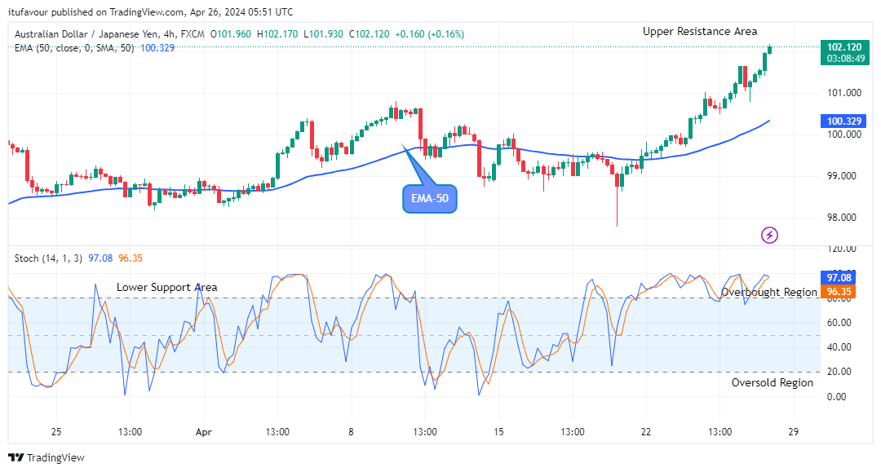Click the 97.08 value in Stoch legend
This screenshot has width=881, height=472.
100,258
